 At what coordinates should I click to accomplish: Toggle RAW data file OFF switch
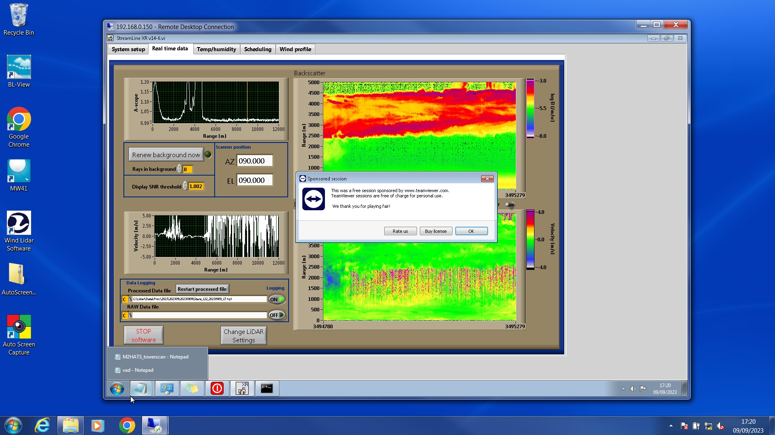click(277, 315)
